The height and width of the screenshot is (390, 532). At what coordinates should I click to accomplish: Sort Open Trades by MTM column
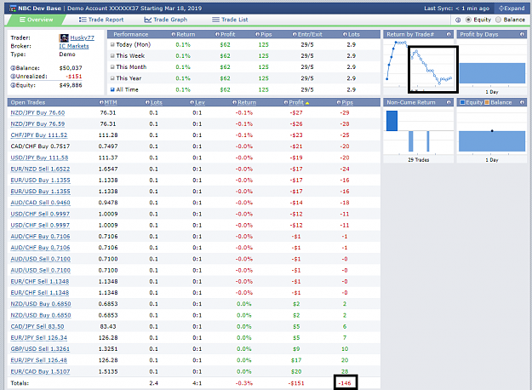coord(111,102)
